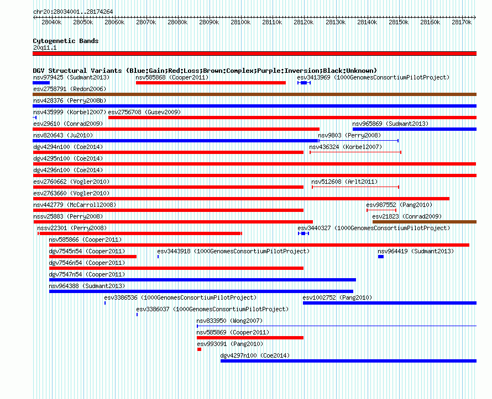
Task: Click nsv820643 (Ju2010) label
Action: (x=63, y=135)
